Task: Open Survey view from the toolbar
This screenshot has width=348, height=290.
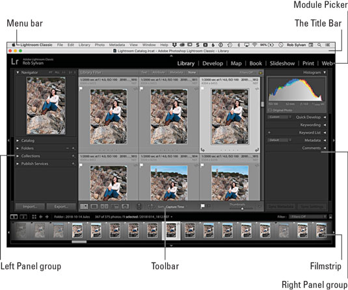Action: [x=115, y=207]
